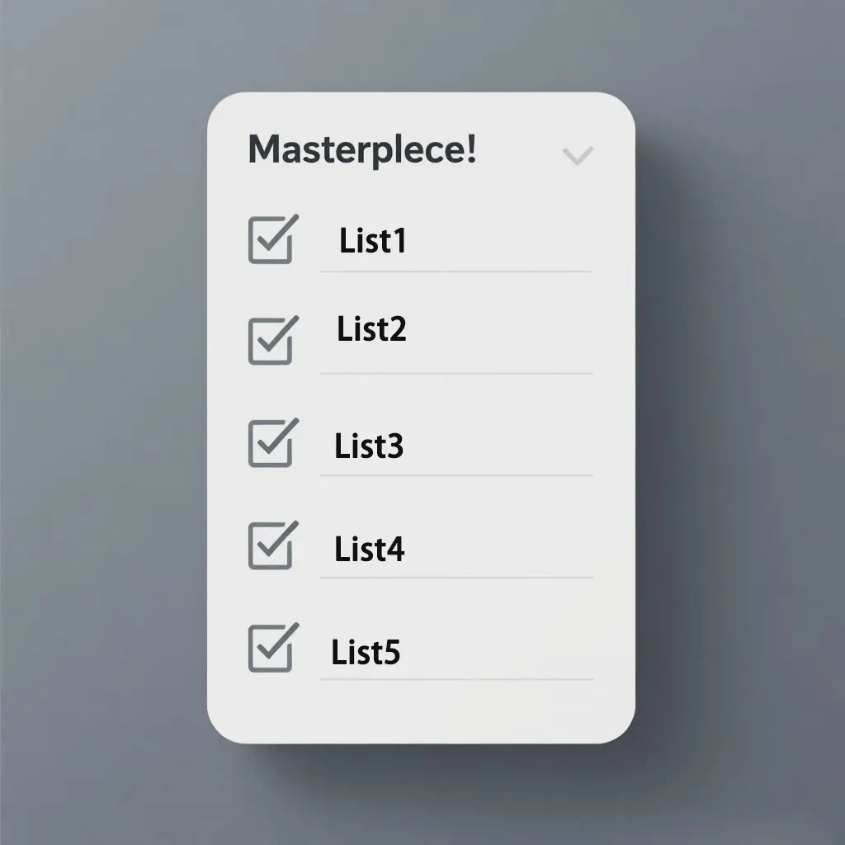Collapse the list using the header chevron
Viewport: 845px width, 845px height.
[x=577, y=154]
